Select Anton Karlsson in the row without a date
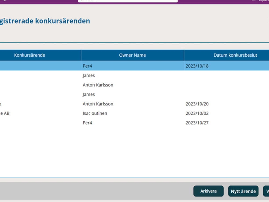This screenshot has width=269, height=202. [x=98, y=85]
